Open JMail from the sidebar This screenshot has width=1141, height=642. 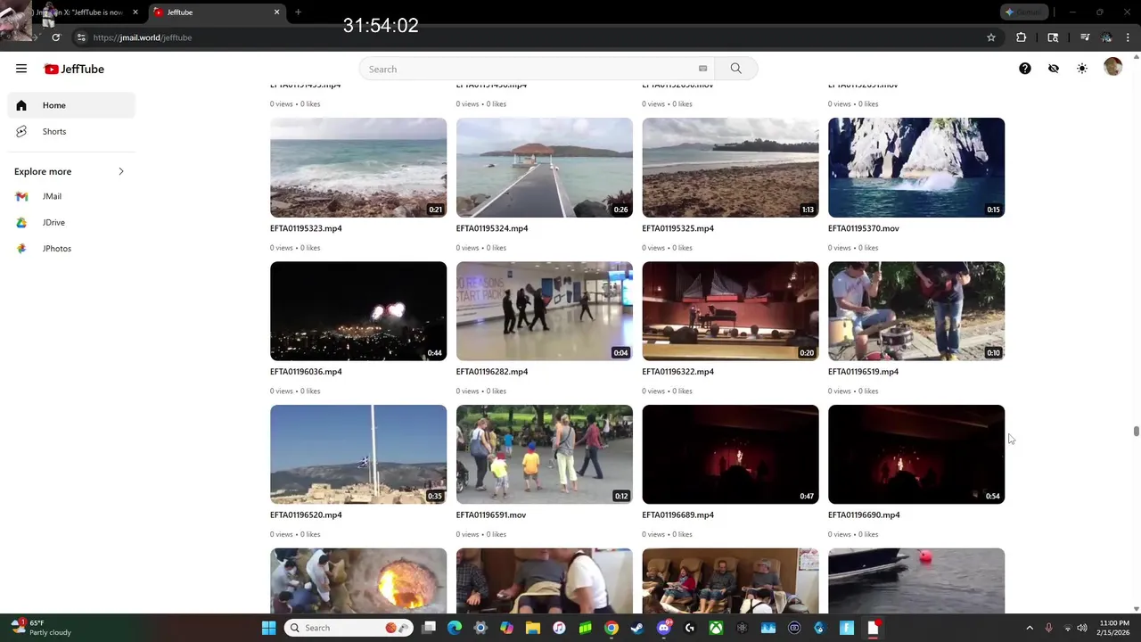(x=72, y=196)
